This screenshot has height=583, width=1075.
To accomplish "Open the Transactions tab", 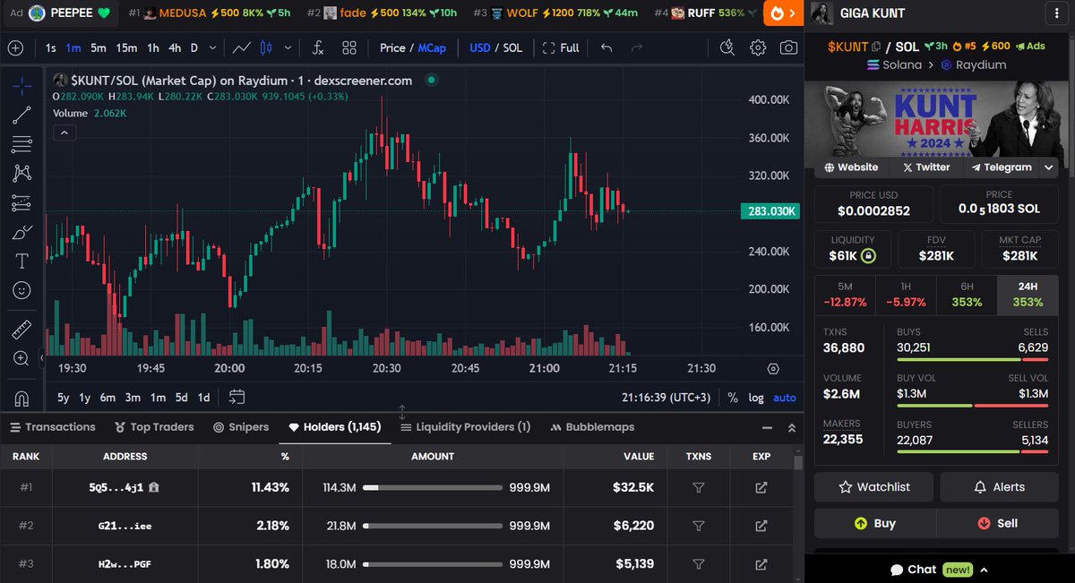I will pyautogui.click(x=53, y=427).
